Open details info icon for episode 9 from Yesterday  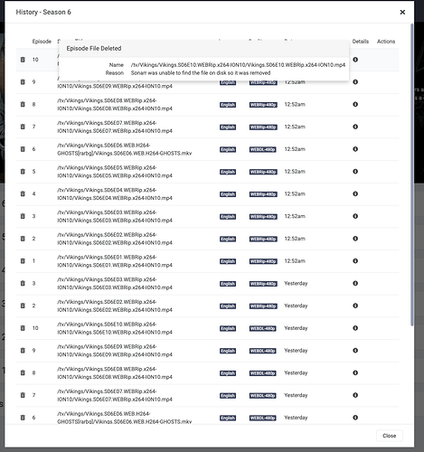(x=355, y=351)
